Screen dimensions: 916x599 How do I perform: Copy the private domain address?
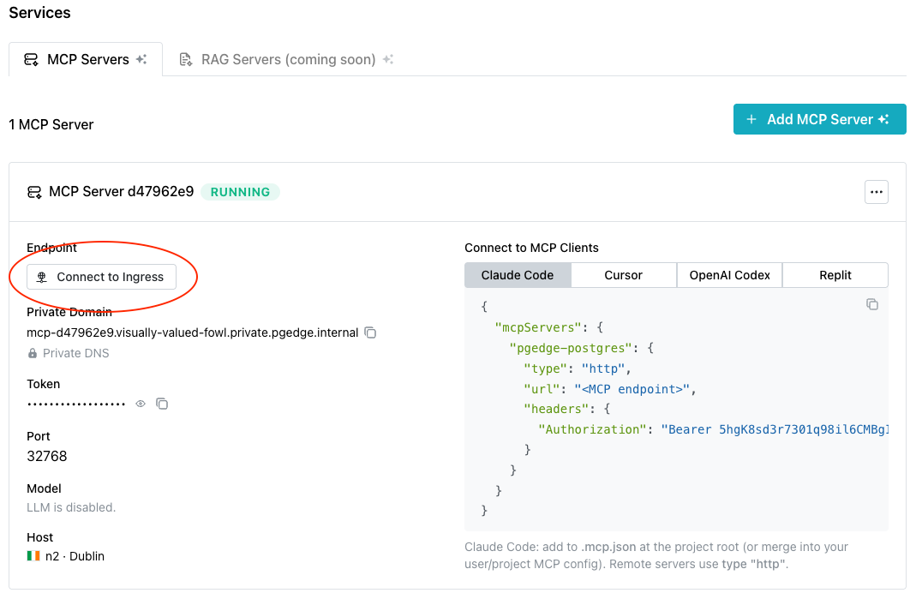(x=370, y=332)
